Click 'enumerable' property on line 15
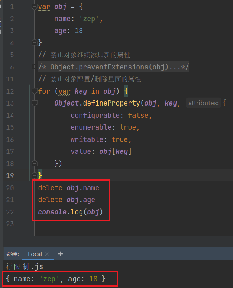 91,127
